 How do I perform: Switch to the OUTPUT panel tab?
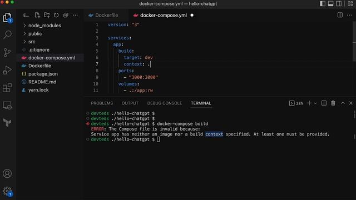coord(130,103)
